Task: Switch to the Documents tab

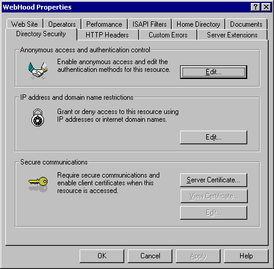Action: 246,24
